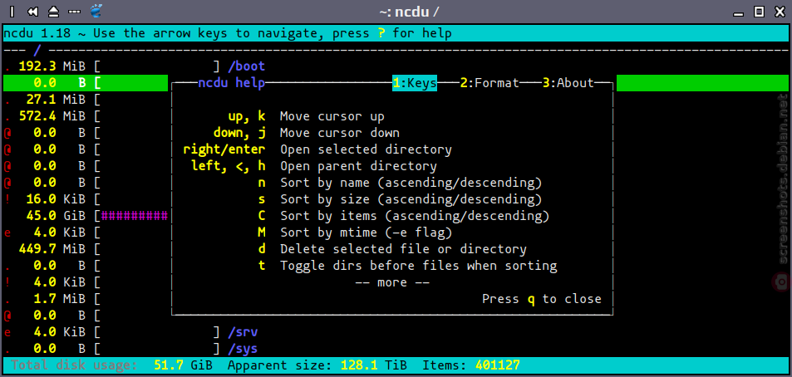
Task: Click the 192.3 MiB size value
Action: [51, 66]
